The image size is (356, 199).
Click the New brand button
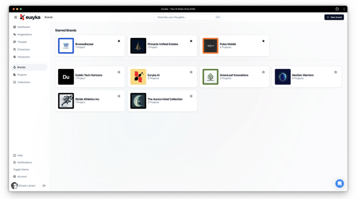point(334,17)
